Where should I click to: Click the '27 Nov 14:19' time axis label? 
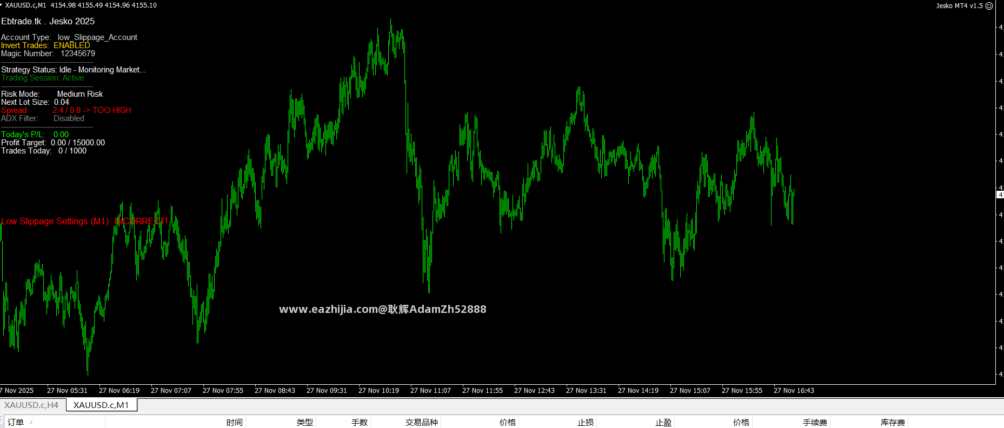click(638, 391)
